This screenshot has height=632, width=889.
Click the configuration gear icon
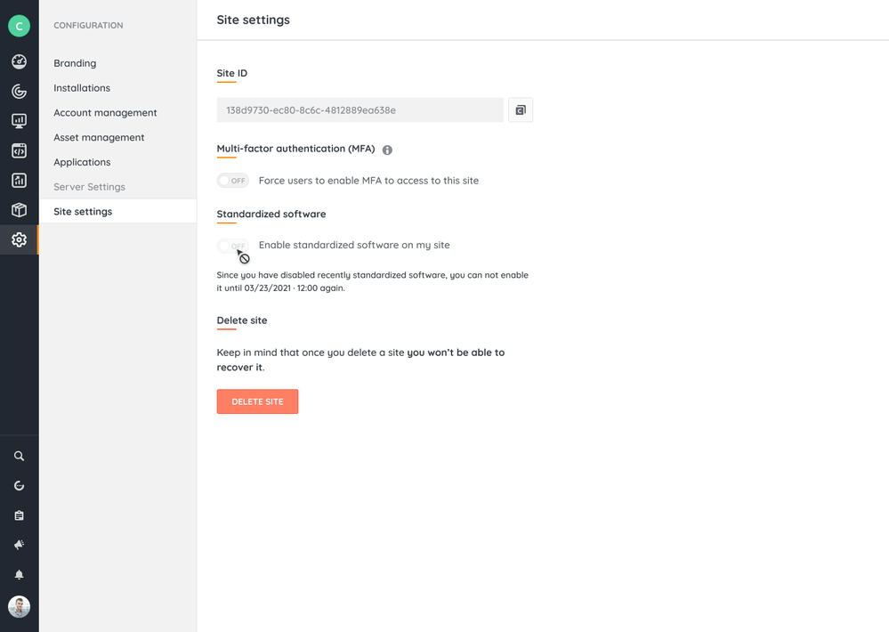[x=19, y=239]
